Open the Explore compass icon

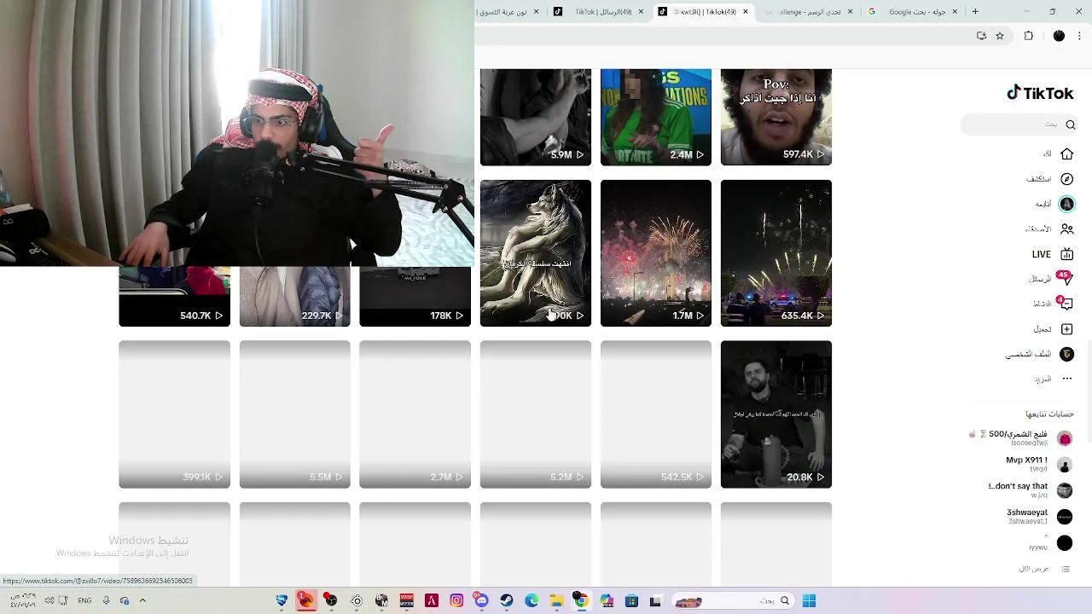[x=1066, y=179]
